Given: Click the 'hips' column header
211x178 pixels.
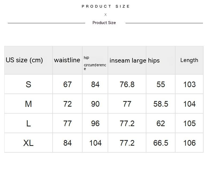Looking at the screenshot, I should point(154,60).
